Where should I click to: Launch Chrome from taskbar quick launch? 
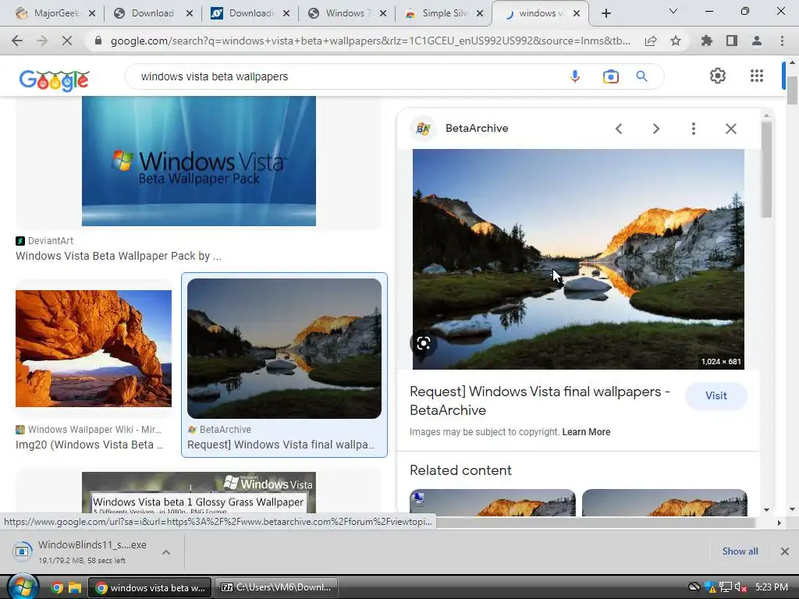click(x=57, y=587)
